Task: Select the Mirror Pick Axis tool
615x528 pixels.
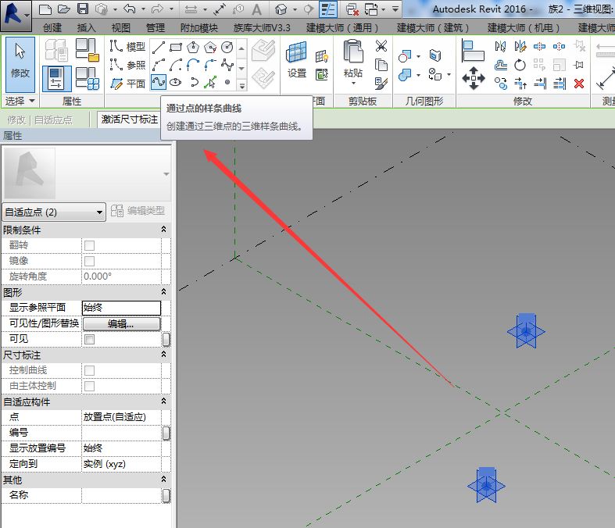Action: 500,46
